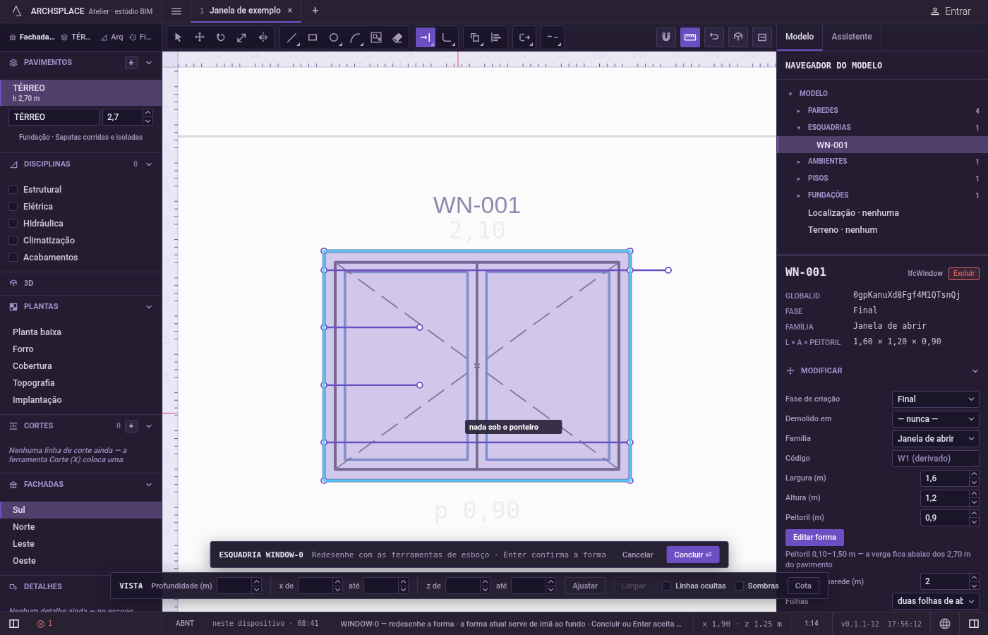Select the rectangle sketch tool
Screen dimensions: 988x635
coord(313,37)
